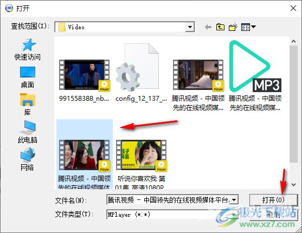
Task: Create a new folder
Action: coord(233,27)
